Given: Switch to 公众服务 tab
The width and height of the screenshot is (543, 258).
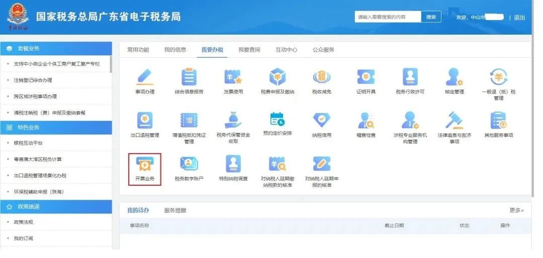Looking at the screenshot, I should (x=323, y=50).
